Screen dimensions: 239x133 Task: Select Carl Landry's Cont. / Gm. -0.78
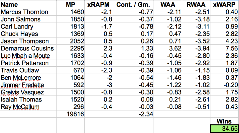(133, 27)
